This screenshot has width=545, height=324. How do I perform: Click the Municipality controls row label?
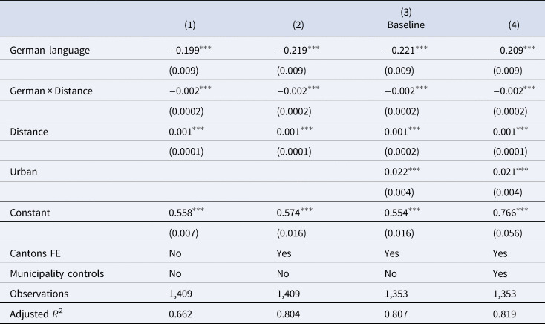56,274
